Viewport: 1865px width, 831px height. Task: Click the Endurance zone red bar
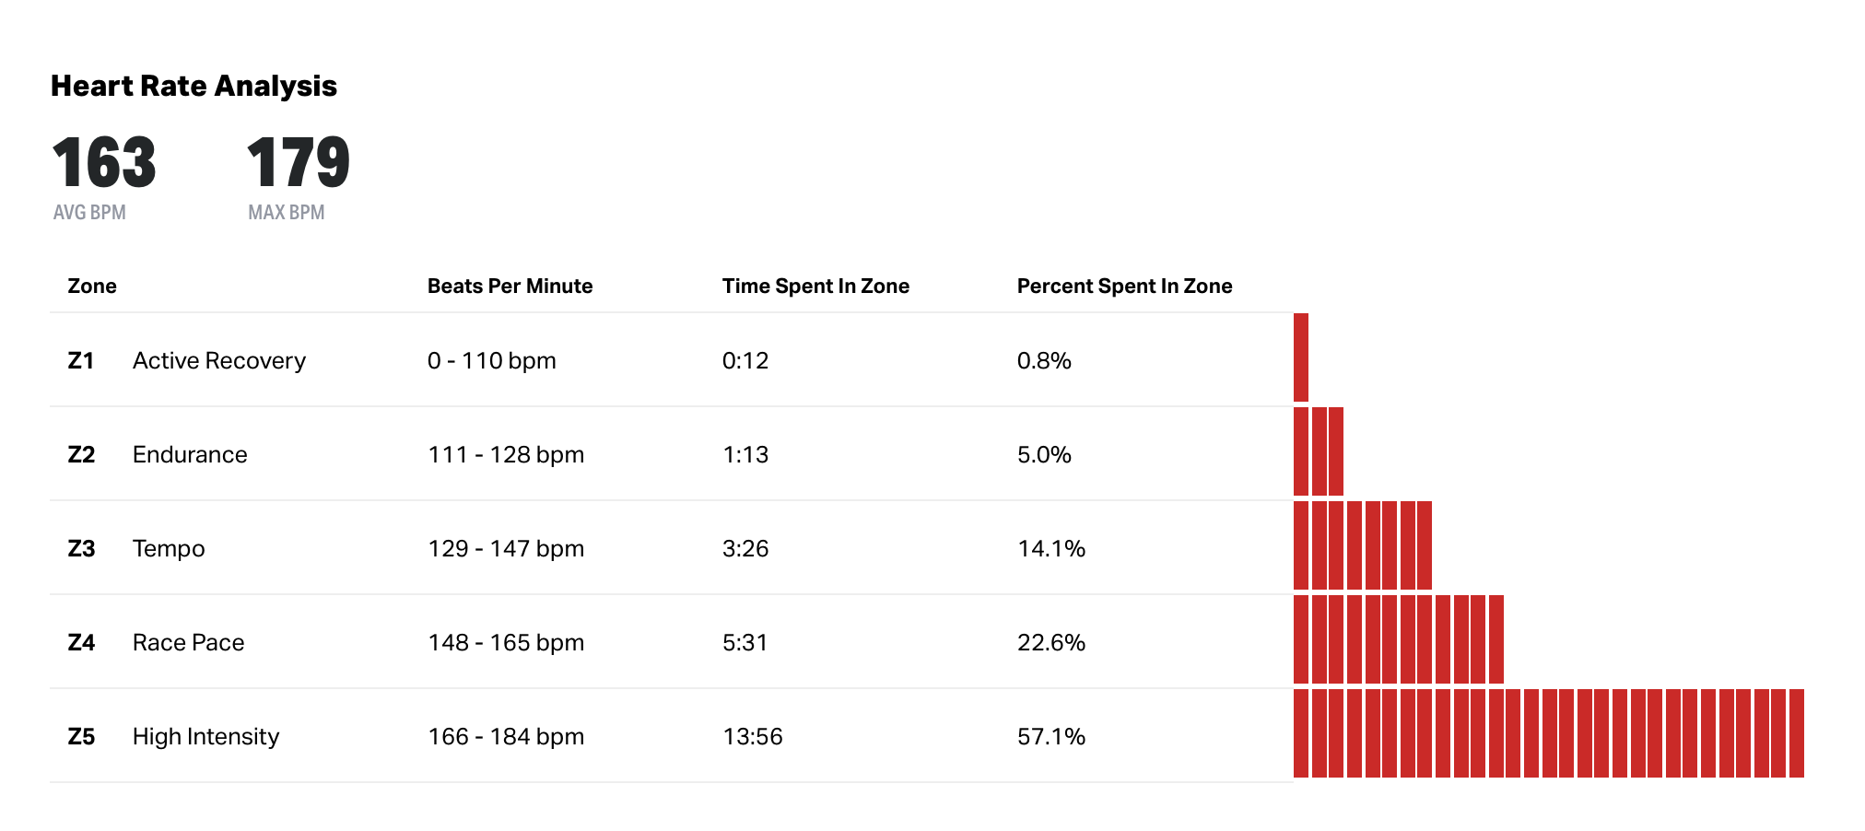click(x=1319, y=451)
